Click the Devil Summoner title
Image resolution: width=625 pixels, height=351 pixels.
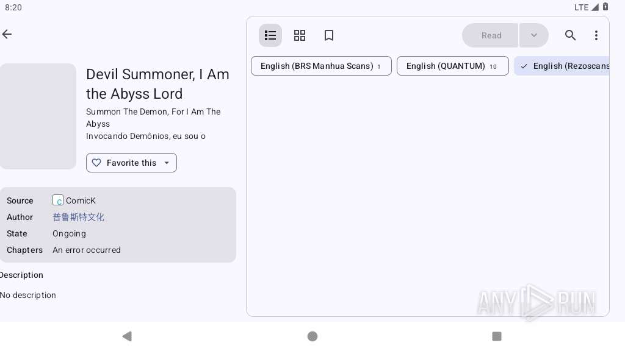point(158,84)
